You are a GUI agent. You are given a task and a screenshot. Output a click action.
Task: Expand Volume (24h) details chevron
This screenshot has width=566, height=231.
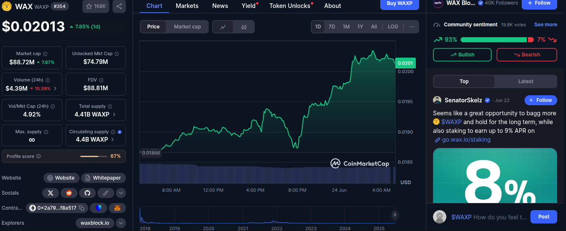tap(55, 89)
